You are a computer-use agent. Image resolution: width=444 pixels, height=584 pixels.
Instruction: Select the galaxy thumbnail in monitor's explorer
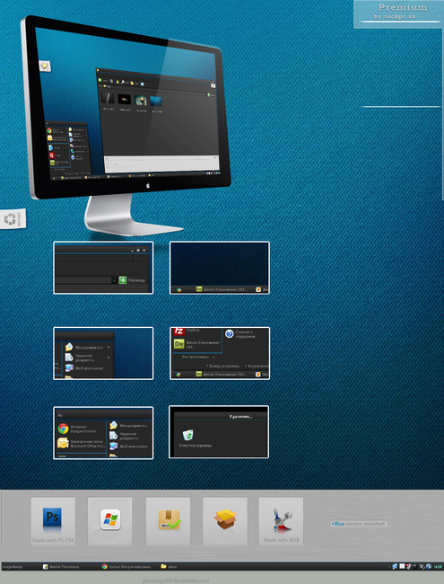(124, 99)
